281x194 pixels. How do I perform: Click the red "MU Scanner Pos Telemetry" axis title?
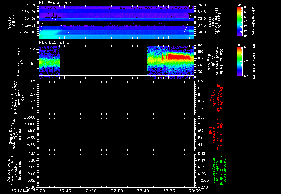(216, 134)
